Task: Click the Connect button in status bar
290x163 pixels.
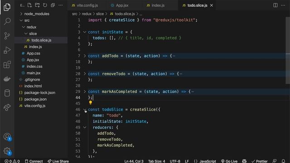Action: coord(34,161)
